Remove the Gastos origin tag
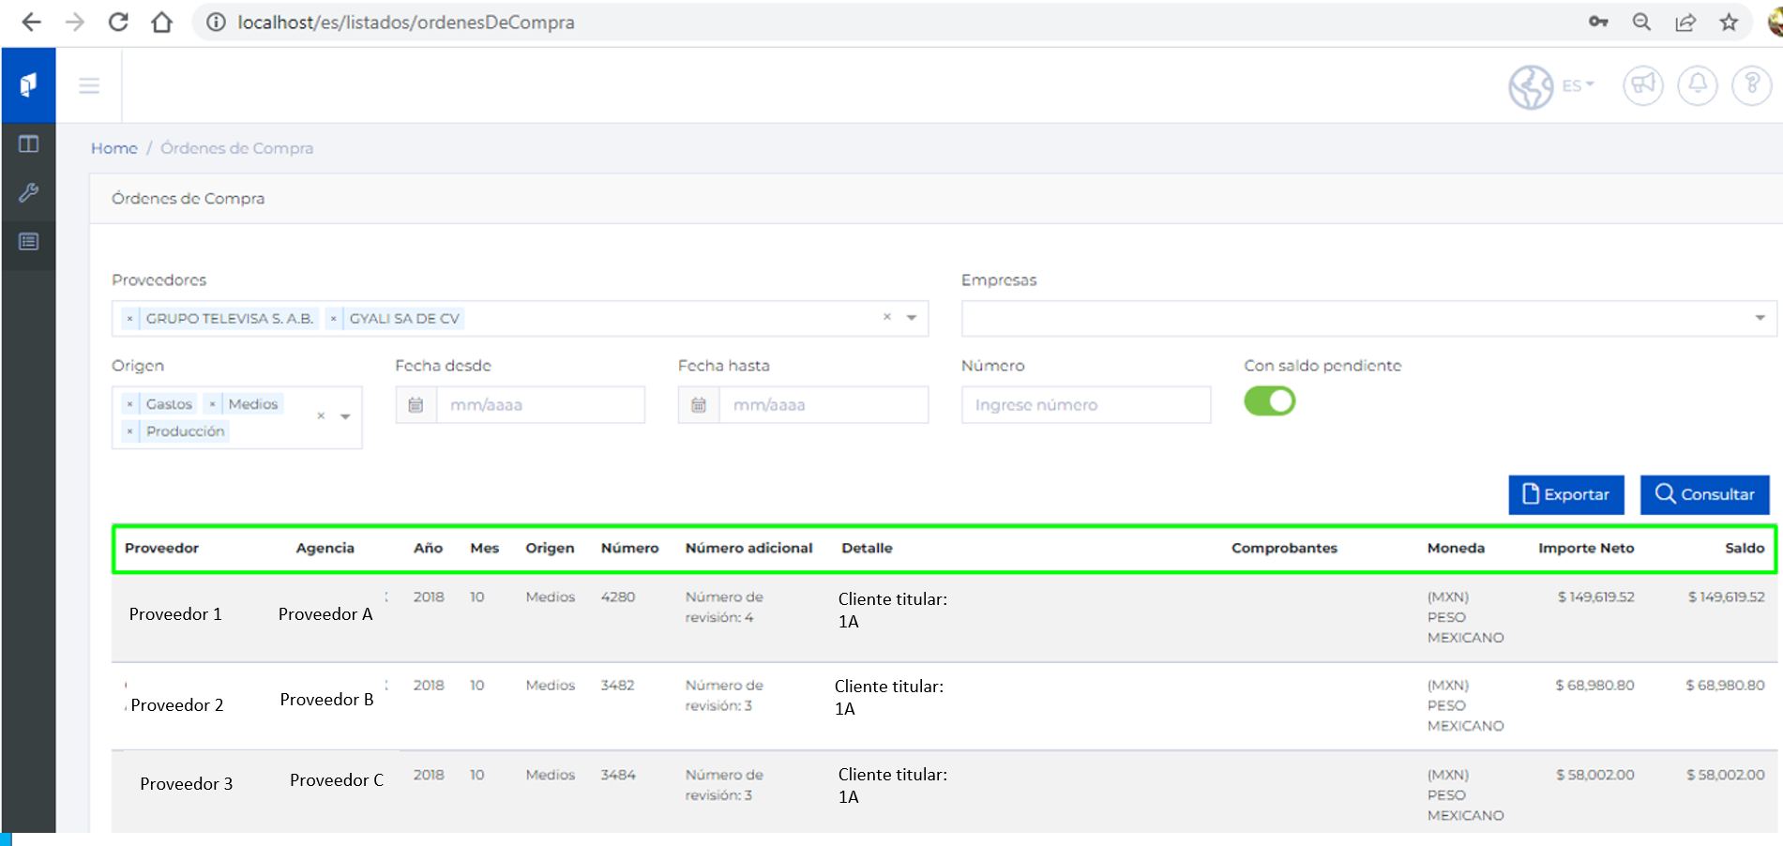The image size is (1783, 846). pyautogui.click(x=129, y=404)
